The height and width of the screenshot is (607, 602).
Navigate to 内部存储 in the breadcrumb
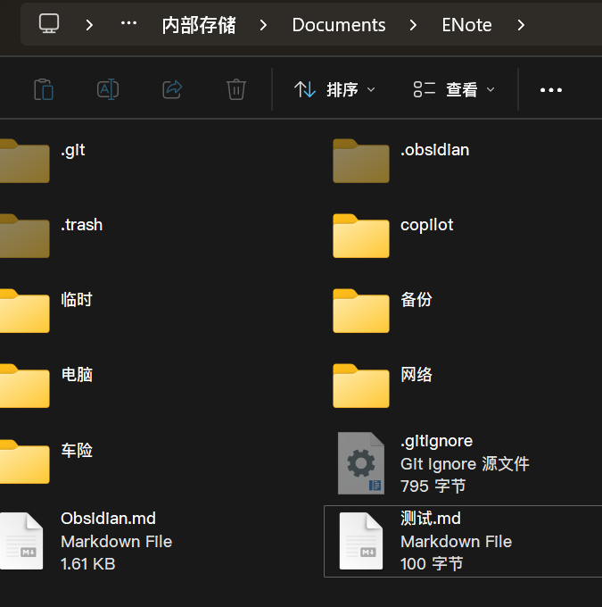(x=199, y=25)
